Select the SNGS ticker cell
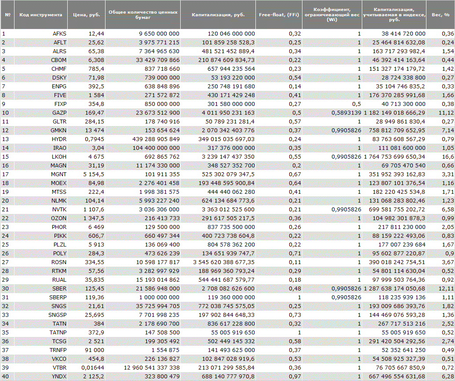The image size is (455, 381). tap(41, 306)
